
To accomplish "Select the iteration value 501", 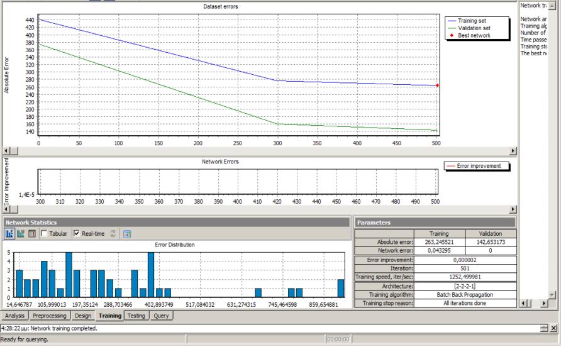I will tap(465, 268).
